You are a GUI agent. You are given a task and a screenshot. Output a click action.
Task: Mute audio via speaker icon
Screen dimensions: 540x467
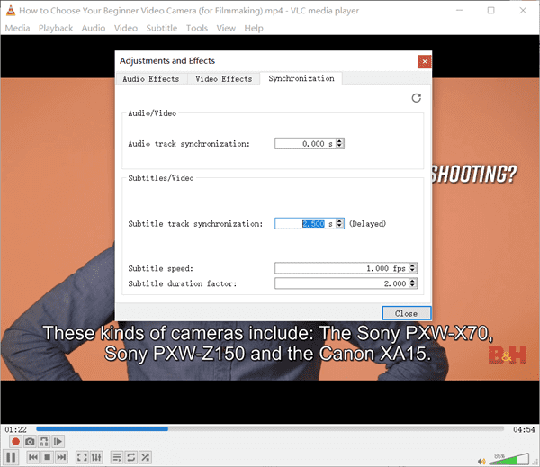[x=481, y=461]
